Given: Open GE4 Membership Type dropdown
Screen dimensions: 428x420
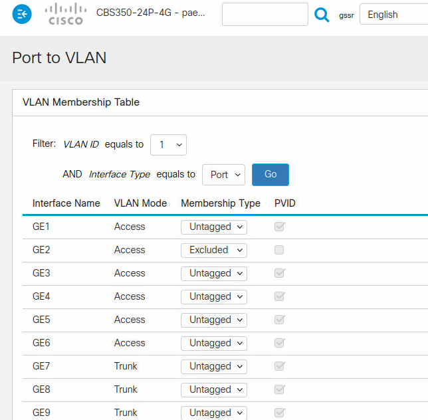Looking at the screenshot, I should (214, 296).
